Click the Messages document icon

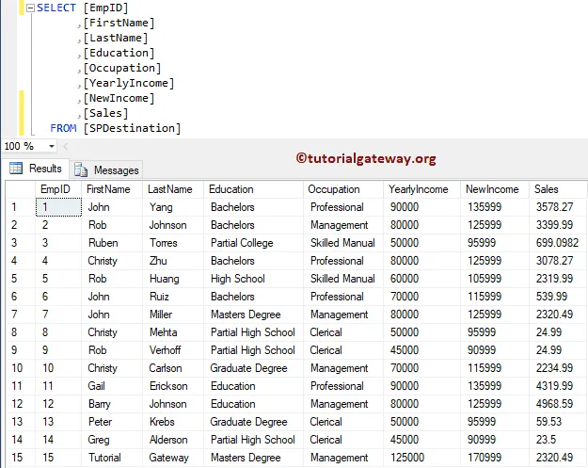(x=81, y=170)
